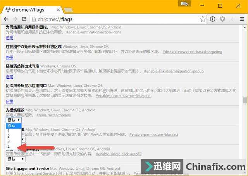Choose 3 raster threads from the list
The height and width of the screenshot is (176, 248).
click(x=14, y=141)
